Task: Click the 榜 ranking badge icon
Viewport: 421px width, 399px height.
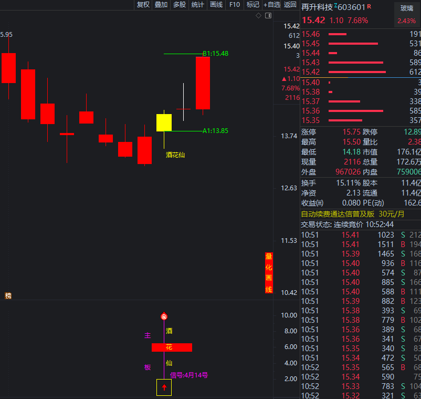Action: click(8, 296)
